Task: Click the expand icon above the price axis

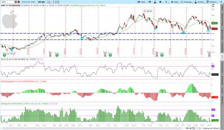Action: (213, 5)
